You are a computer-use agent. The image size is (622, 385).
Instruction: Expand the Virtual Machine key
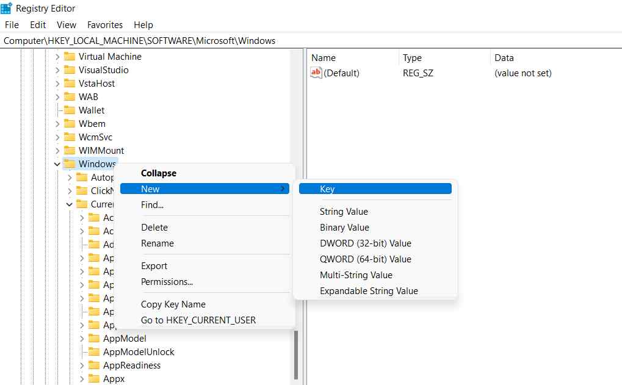[57, 57]
